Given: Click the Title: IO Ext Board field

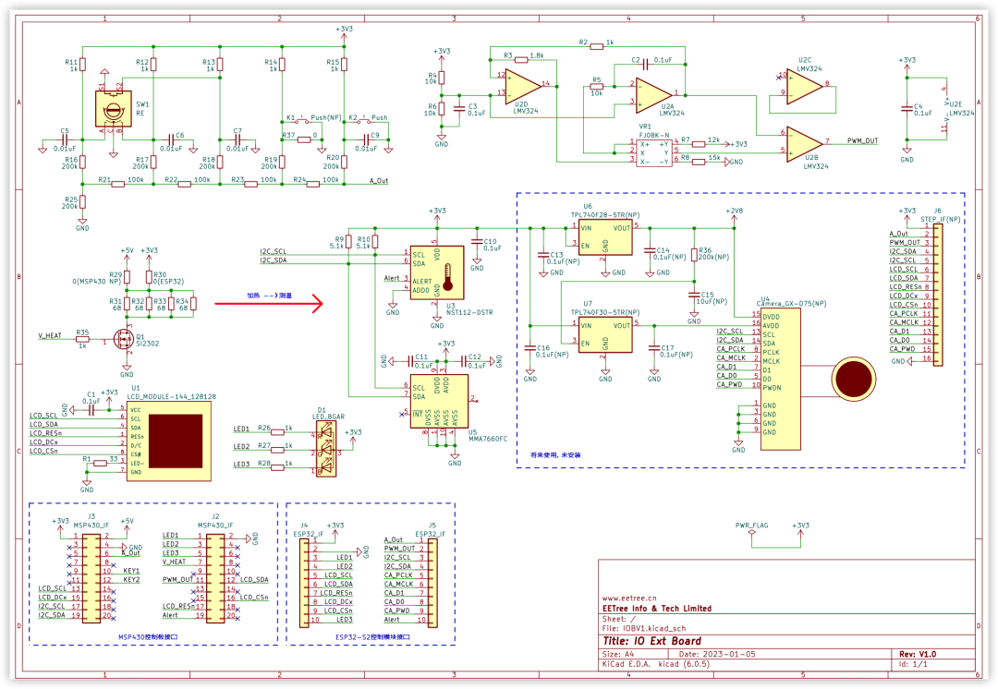Looking at the screenshot, I should (x=651, y=641).
